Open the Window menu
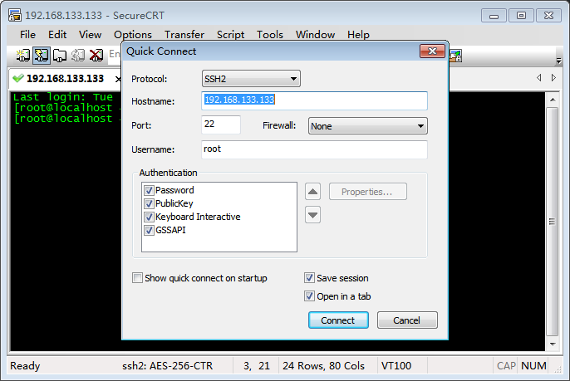 [315, 35]
